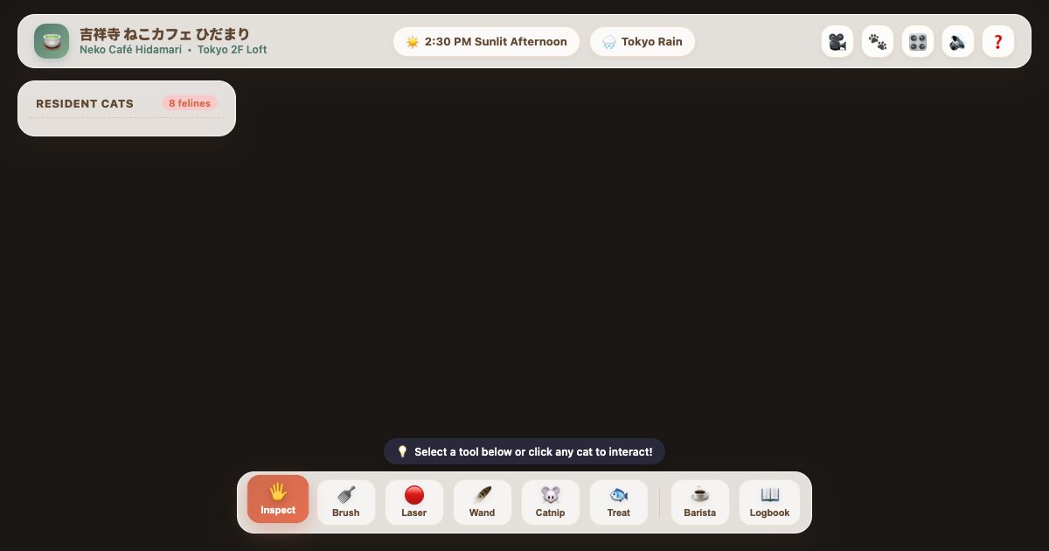Click the Resident Cats panel heading

(x=85, y=103)
